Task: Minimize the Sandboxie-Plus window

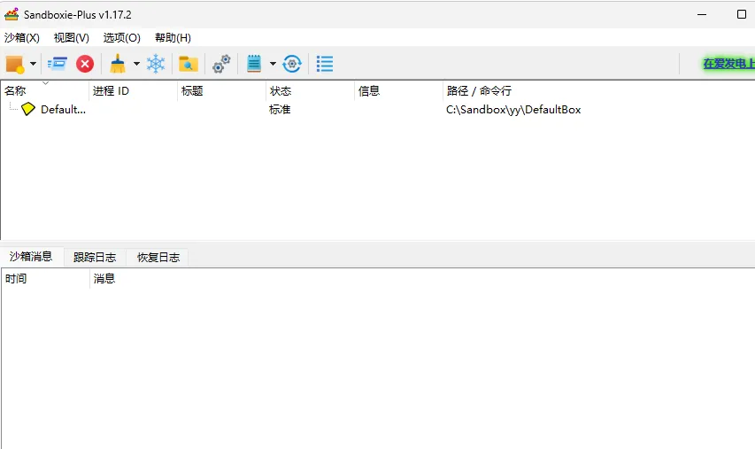Action: (x=702, y=14)
